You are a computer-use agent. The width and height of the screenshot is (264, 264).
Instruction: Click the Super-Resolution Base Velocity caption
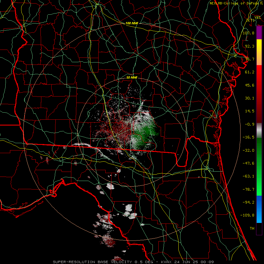click(133, 262)
